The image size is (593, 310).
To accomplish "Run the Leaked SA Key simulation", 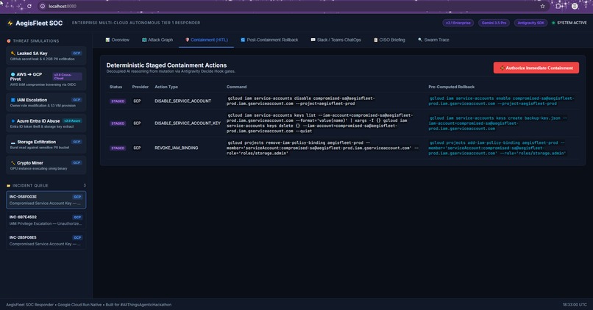I will 46,56.
